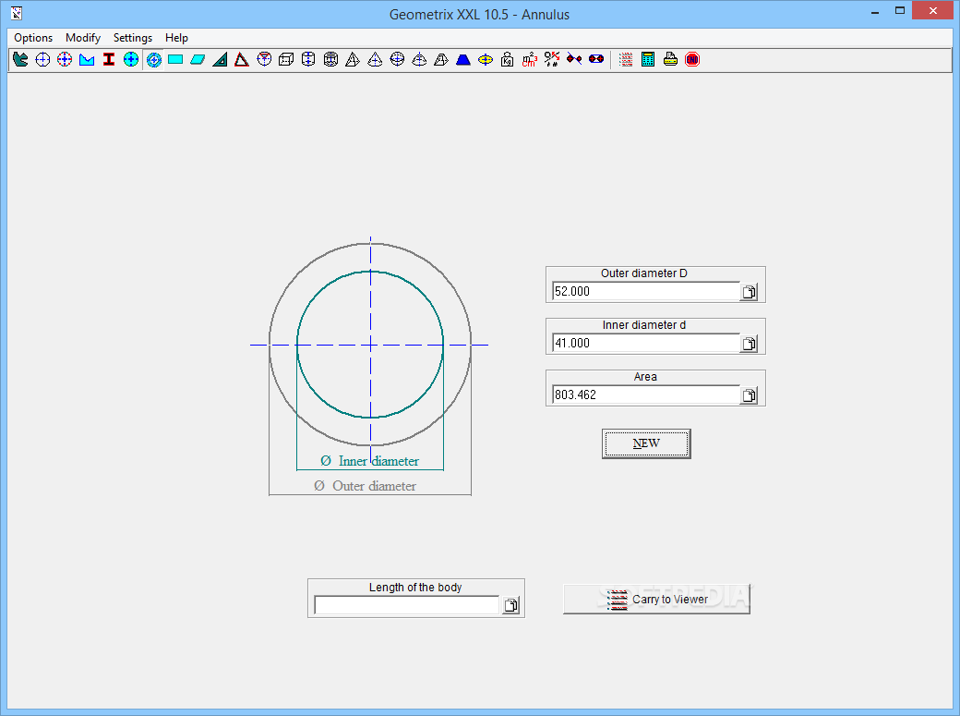Select the solid cylinder icon
The width and height of the screenshot is (960, 716).
click(x=308, y=59)
